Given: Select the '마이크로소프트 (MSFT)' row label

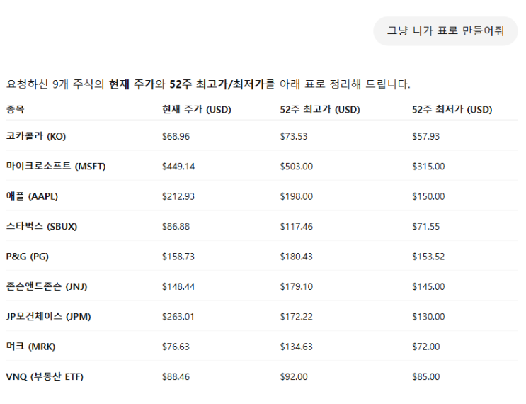Looking at the screenshot, I should point(56,167).
